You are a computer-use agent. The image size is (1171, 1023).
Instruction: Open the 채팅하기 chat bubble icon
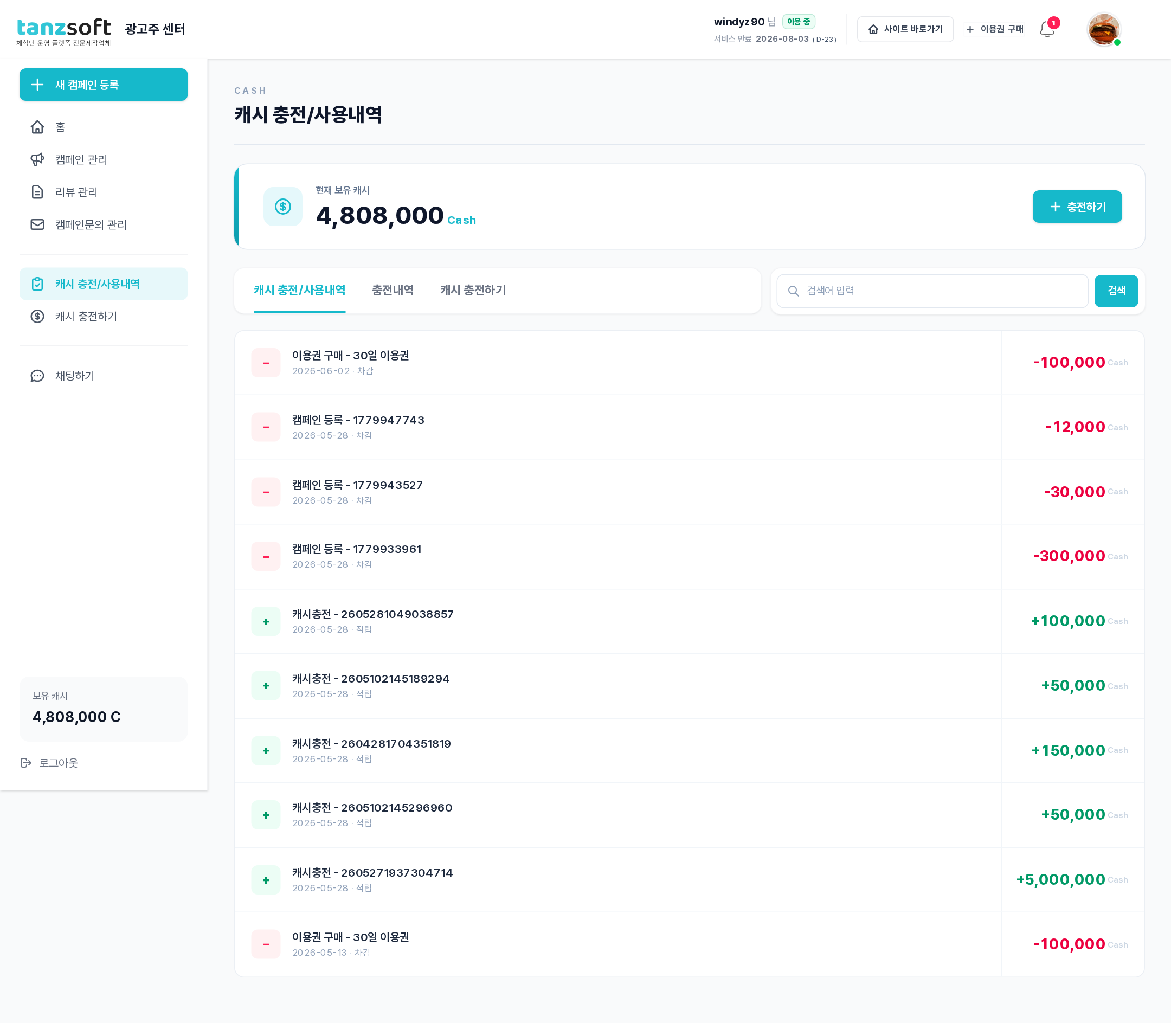[x=37, y=376]
